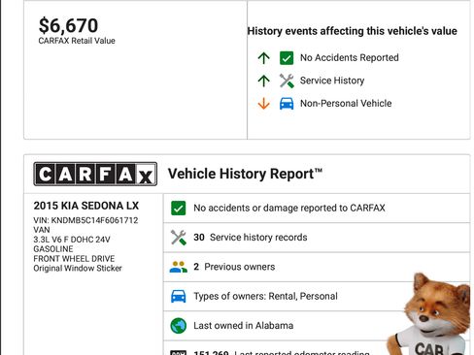Click the No Accidents Reported text
The width and height of the screenshot is (474, 355).
[x=350, y=57]
